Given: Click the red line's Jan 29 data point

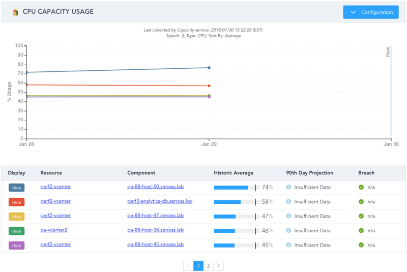Looking at the screenshot, I should [x=209, y=86].
